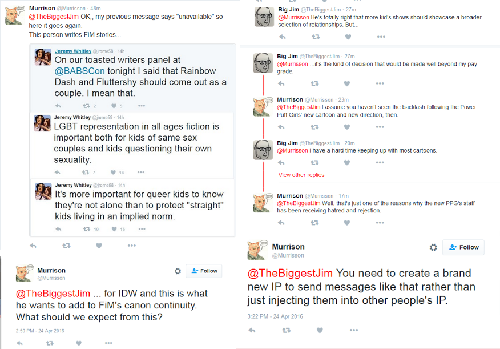
Task: Expand View other replies link
Action: pyautogui.click(x=301, y=175)
